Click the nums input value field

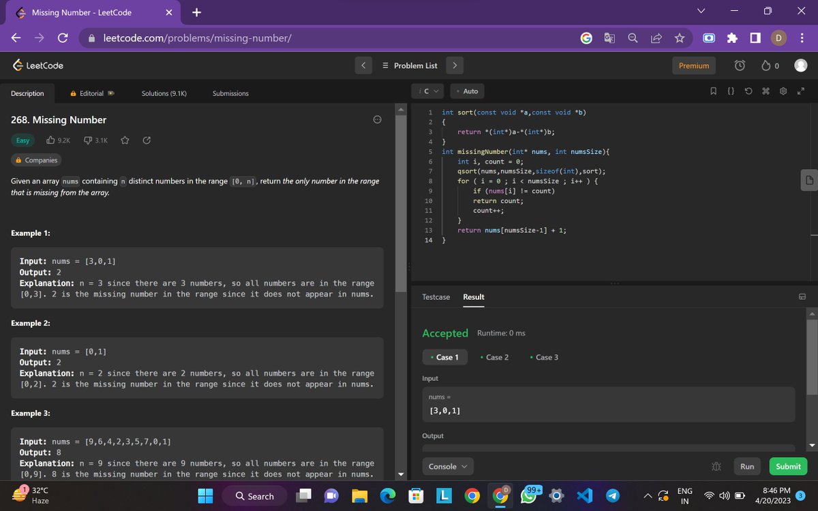click(x=608, y=405)
